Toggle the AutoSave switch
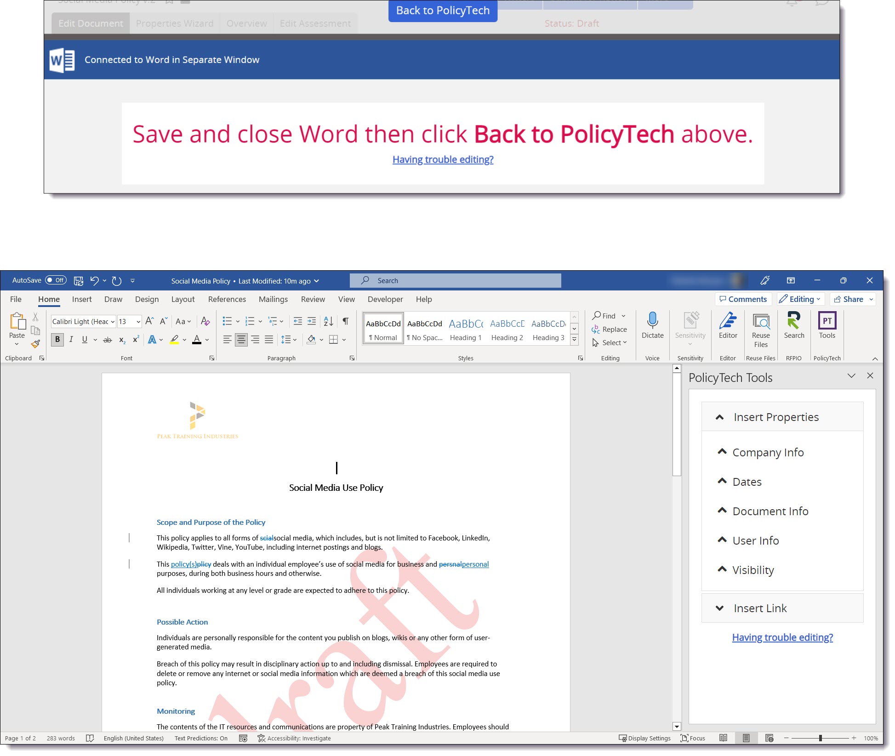This screenshot has width=895, height=756. 56,280
